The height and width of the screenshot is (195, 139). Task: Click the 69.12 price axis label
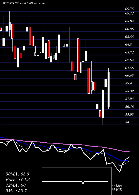click(130, 13)
